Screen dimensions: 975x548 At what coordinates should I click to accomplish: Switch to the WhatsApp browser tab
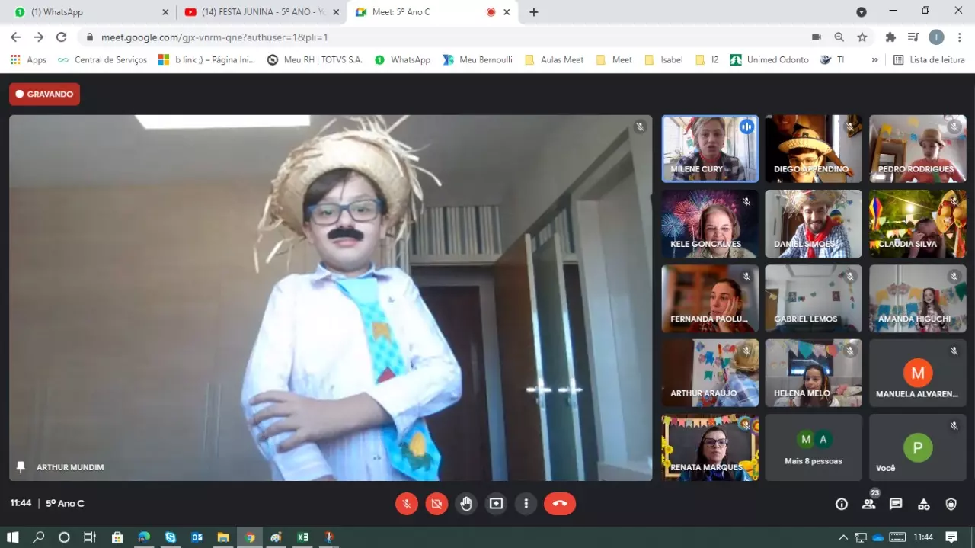(89, 12)
